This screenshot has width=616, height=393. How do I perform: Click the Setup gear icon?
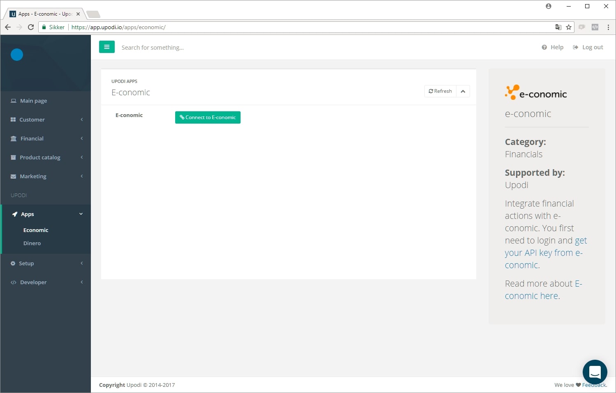pyautogui.click(x=13, y=263)
